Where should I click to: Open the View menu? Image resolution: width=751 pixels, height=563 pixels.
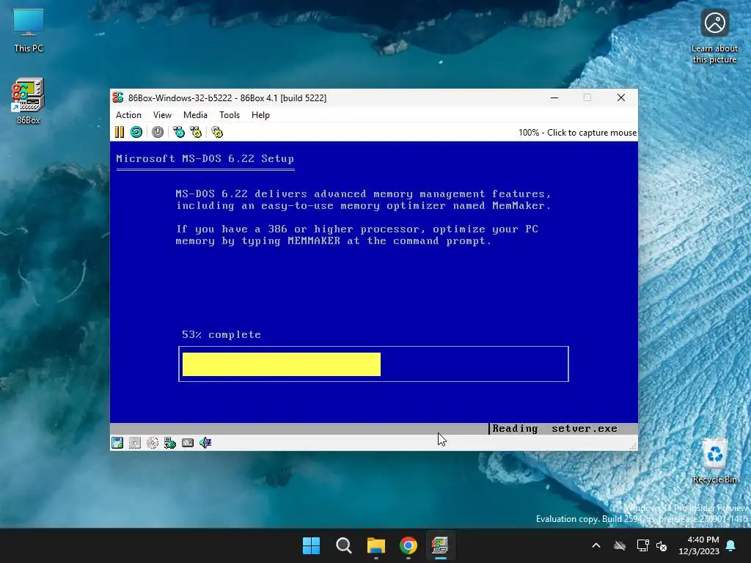[162, 115]
